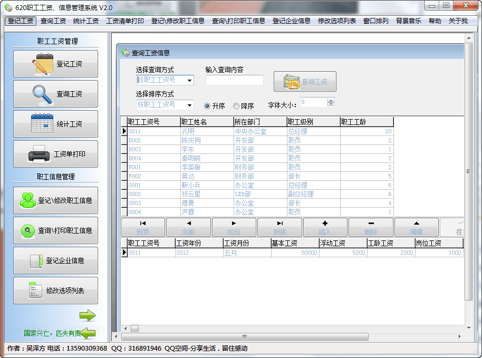
Task: Select the employee row 靳小兵
Action: click(257, 185)
